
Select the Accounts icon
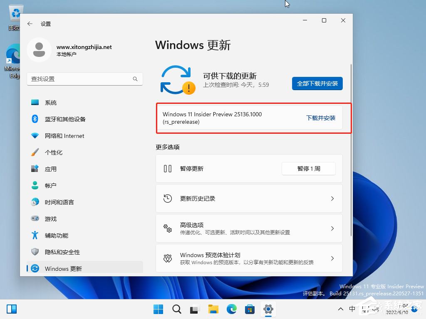tap(35, 186)
